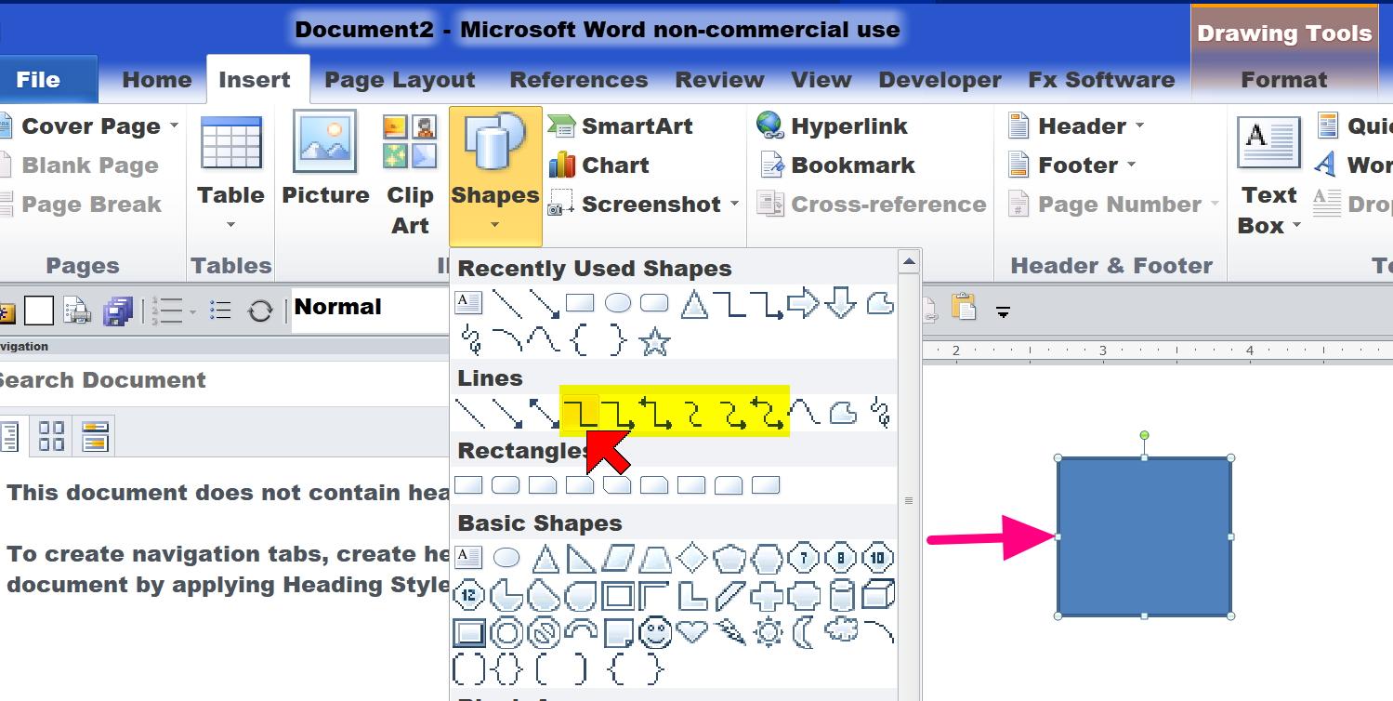Click inside the Search Document field
The height and width of the screenshot is (701, 1393).
223,380
